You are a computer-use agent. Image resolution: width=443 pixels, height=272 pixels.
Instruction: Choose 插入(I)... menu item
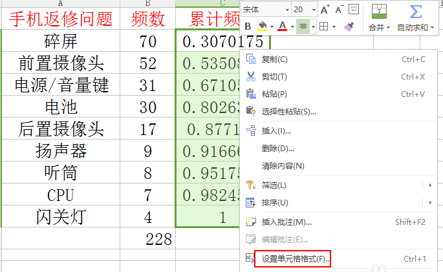tap(338, 131)
